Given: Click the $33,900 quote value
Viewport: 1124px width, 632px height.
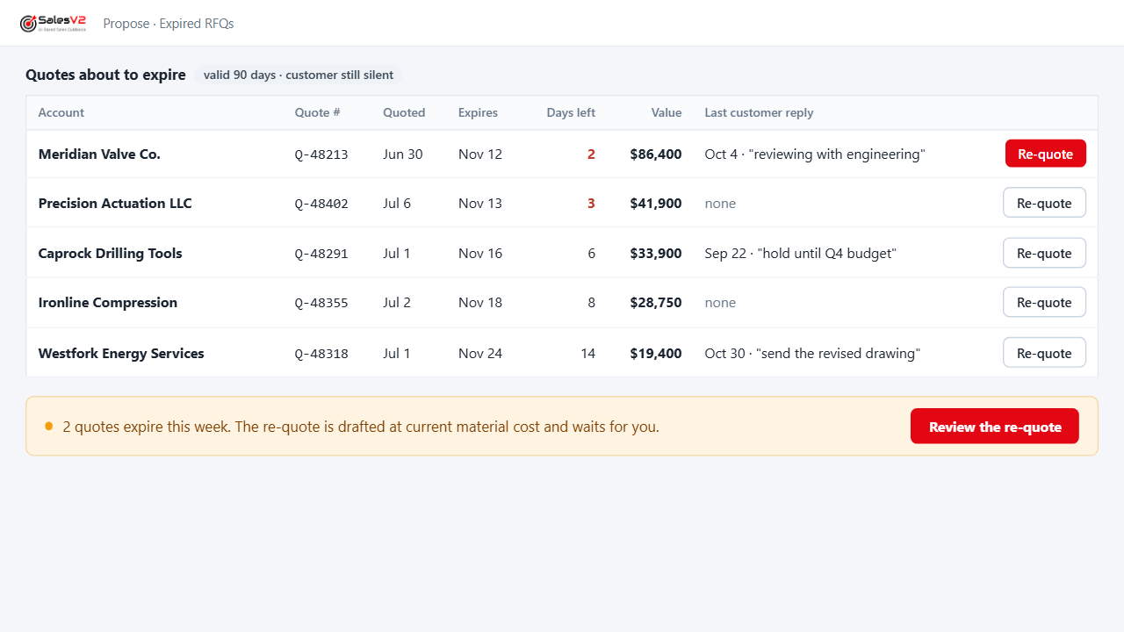Looking at the screenshot, I should [x=656, y=253].
